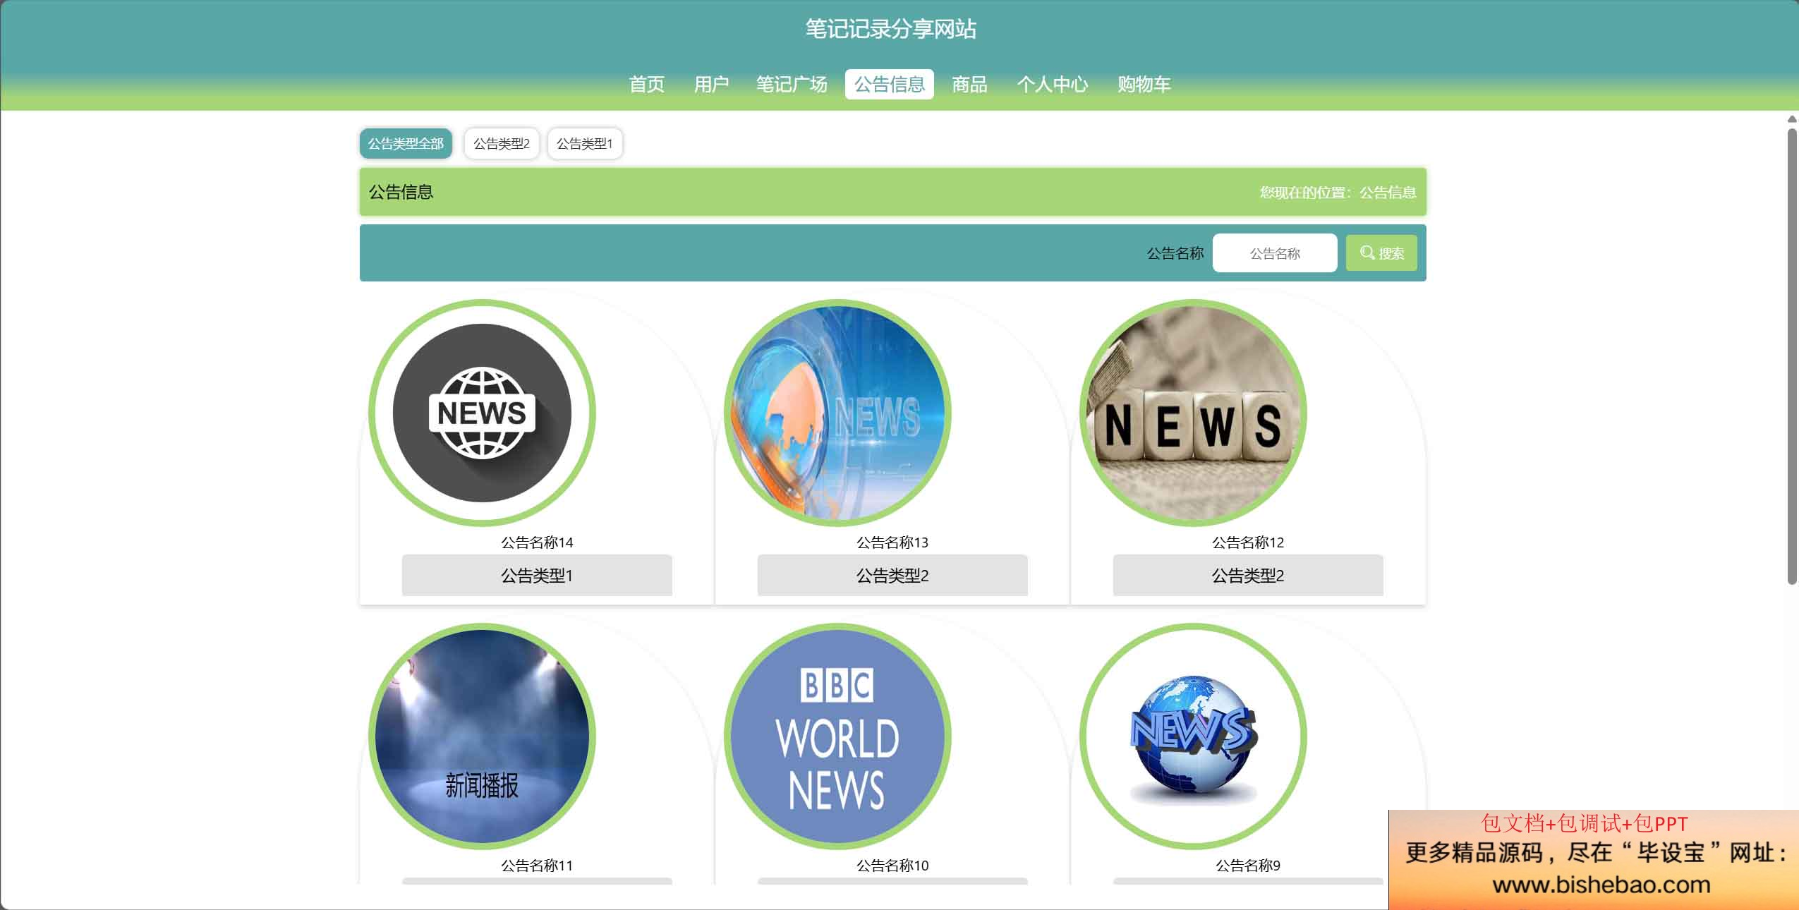Go to 个人中心 in the nav bar
1799x910 pixels.
[x=1052, y=85]
